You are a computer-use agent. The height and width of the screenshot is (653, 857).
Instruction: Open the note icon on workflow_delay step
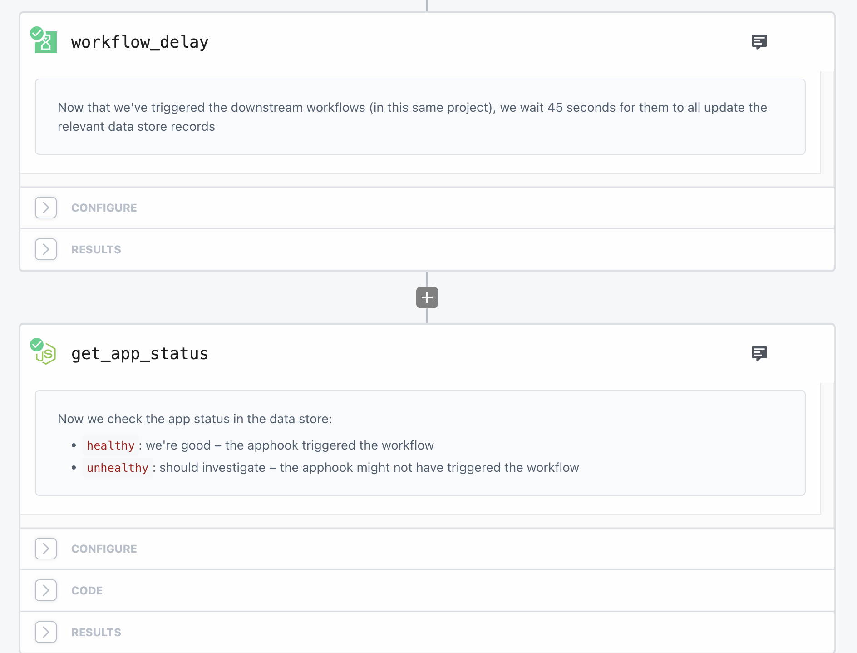(x=759, y=42)
